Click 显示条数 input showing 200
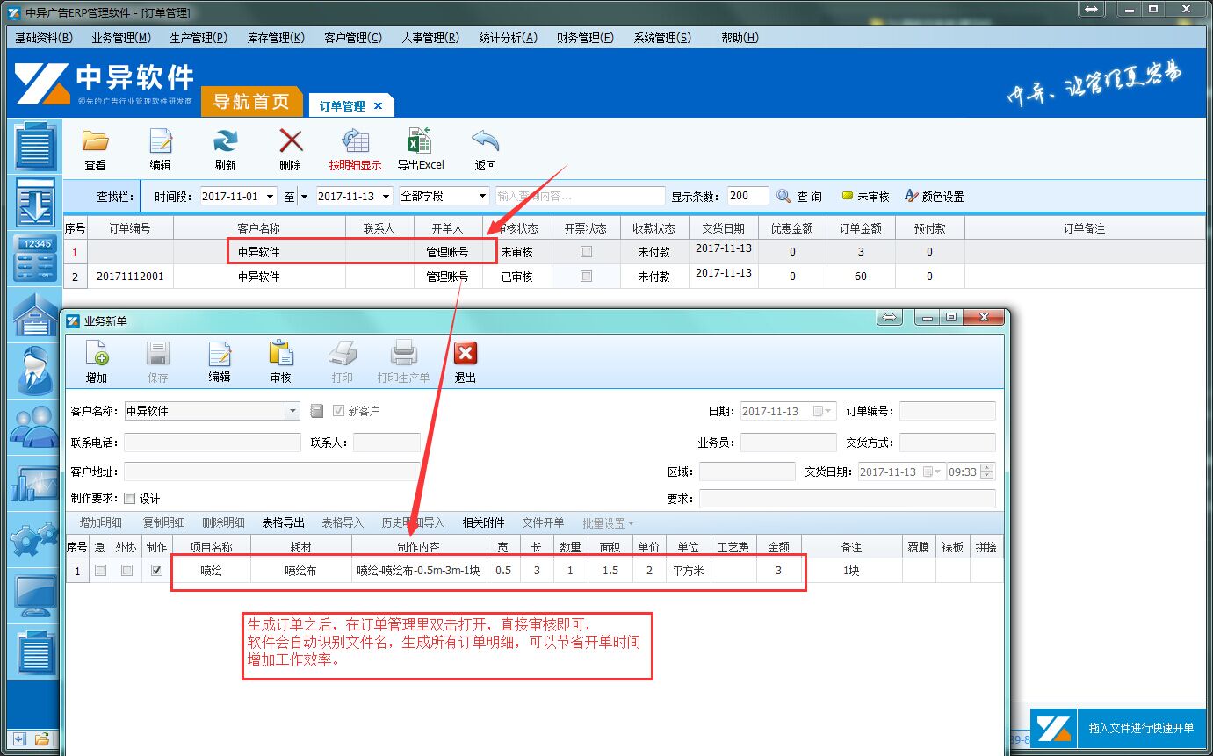Image resolution: width=1213 pixels, height=756 pixels. pos(748,196)
